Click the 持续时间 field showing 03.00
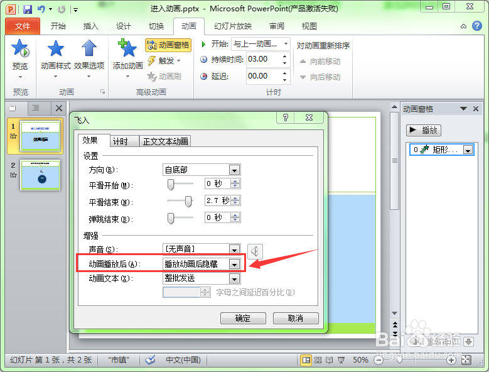The width and height of the screenshot is (489, 372). pos(263,59)
